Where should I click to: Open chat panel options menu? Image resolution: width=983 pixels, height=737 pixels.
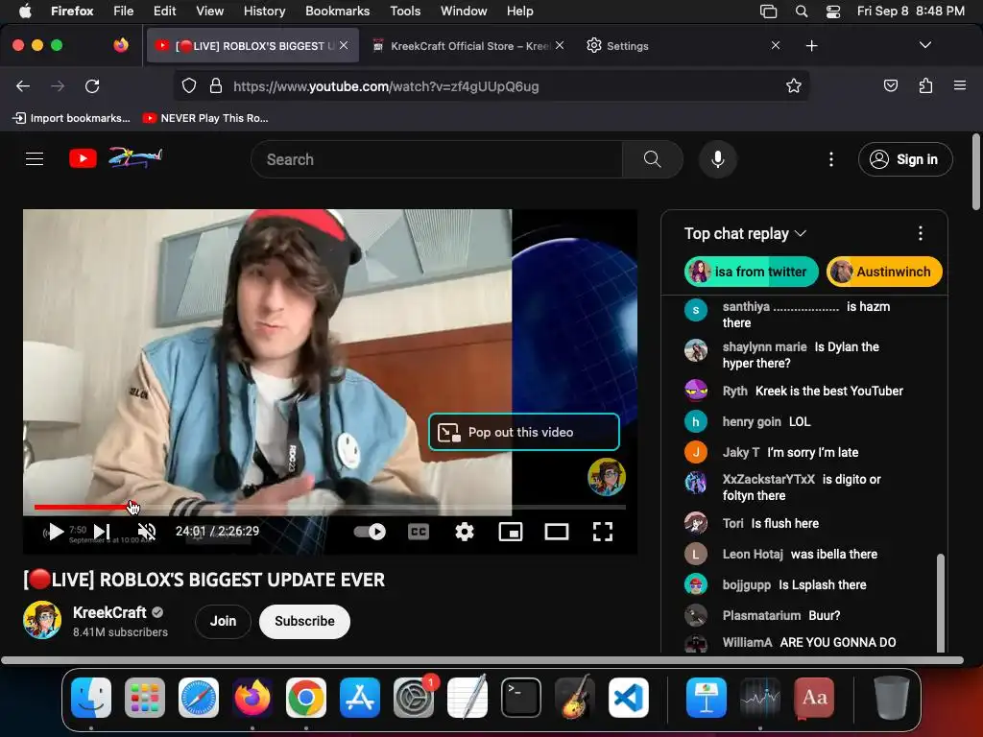[x=920, y=234]
